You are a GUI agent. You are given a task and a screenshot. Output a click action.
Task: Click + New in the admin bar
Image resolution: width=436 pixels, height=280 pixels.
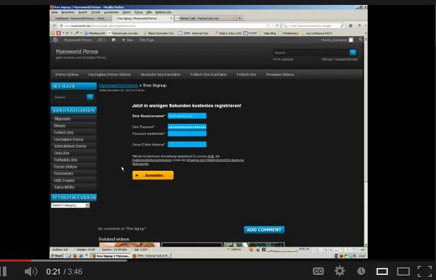[x=127, y=40]
